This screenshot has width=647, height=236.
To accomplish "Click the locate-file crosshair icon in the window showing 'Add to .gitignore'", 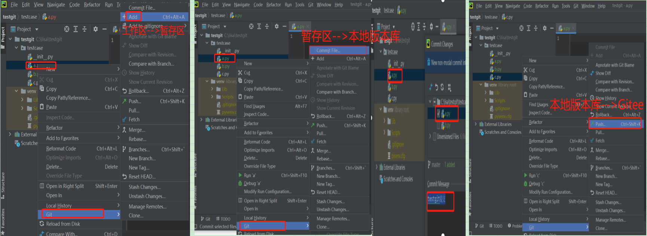I will point(67,29).
